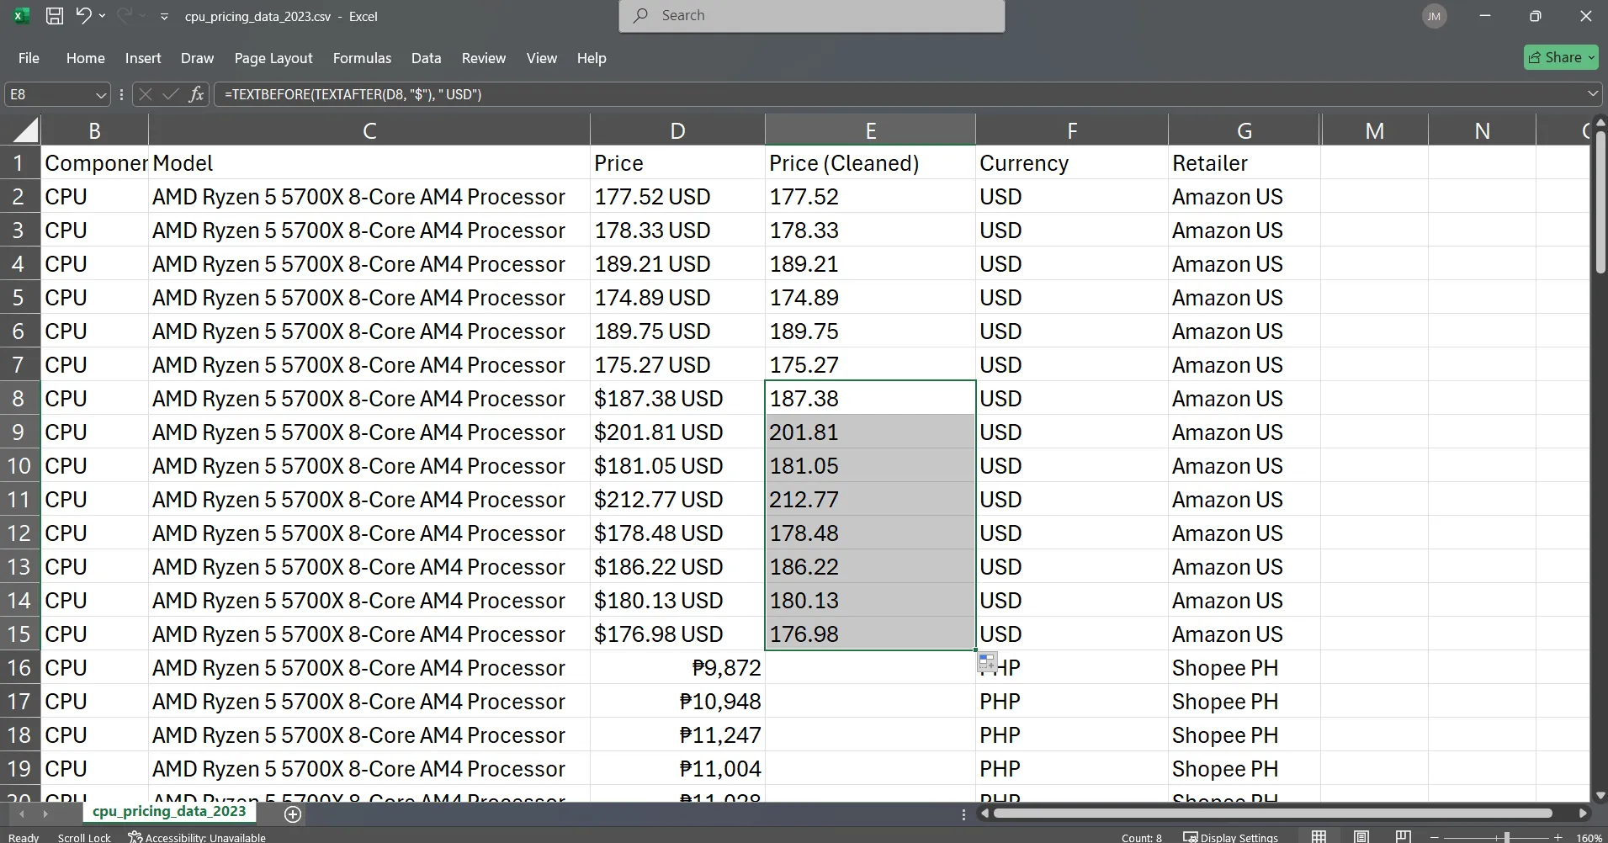The image size is (1608, 843).
Task: Open the Undo history dropdown arrow
Action: [103, 16]
